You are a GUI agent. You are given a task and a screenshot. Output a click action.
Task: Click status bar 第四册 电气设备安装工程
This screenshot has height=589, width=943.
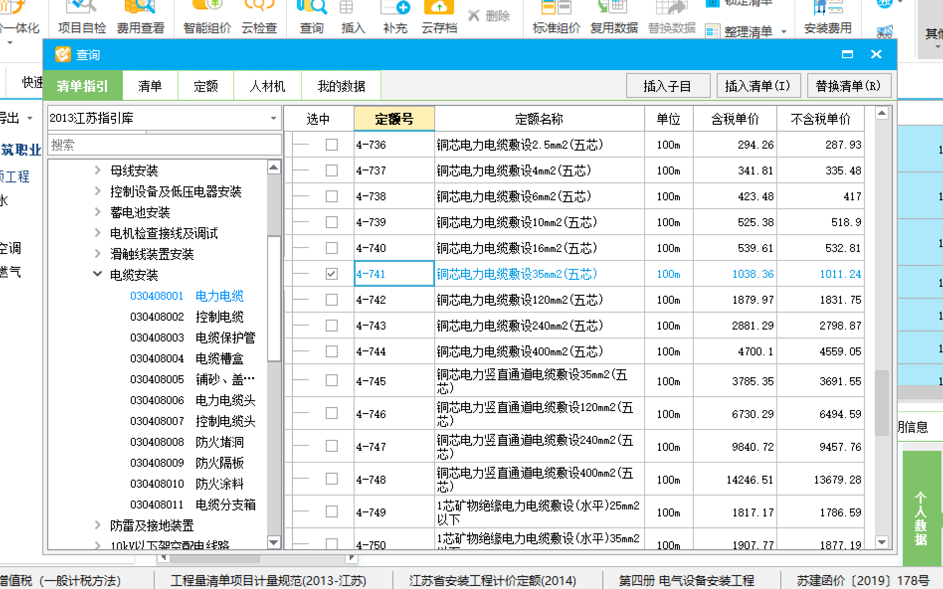coord(686,580)
